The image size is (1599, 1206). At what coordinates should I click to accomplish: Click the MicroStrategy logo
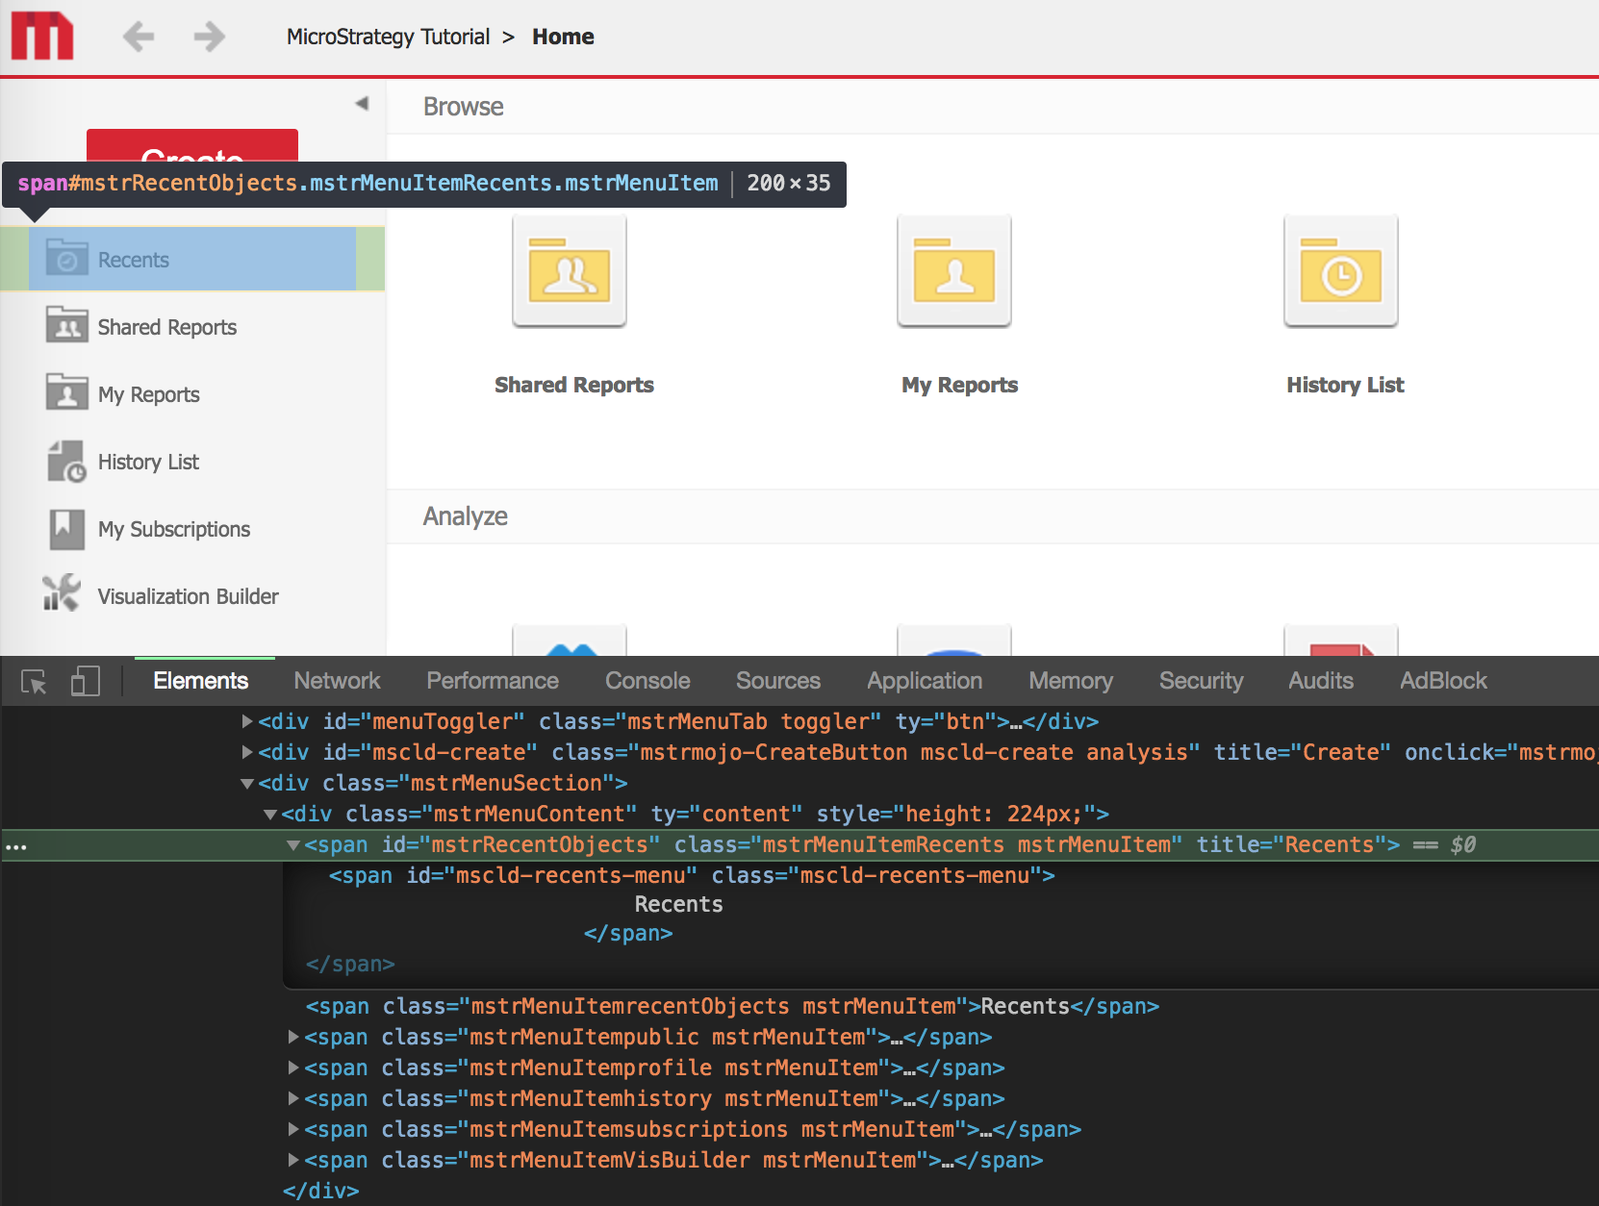coord(42,36)
